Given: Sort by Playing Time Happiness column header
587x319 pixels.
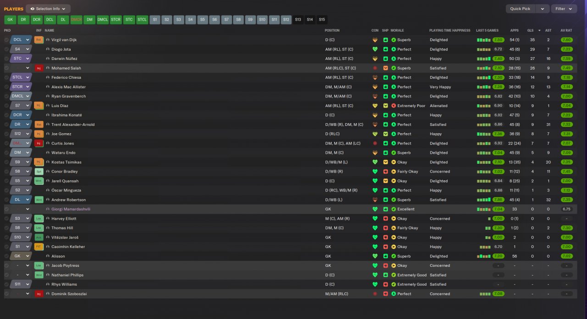Looking at the screenshot, I should tap(450, 30).
